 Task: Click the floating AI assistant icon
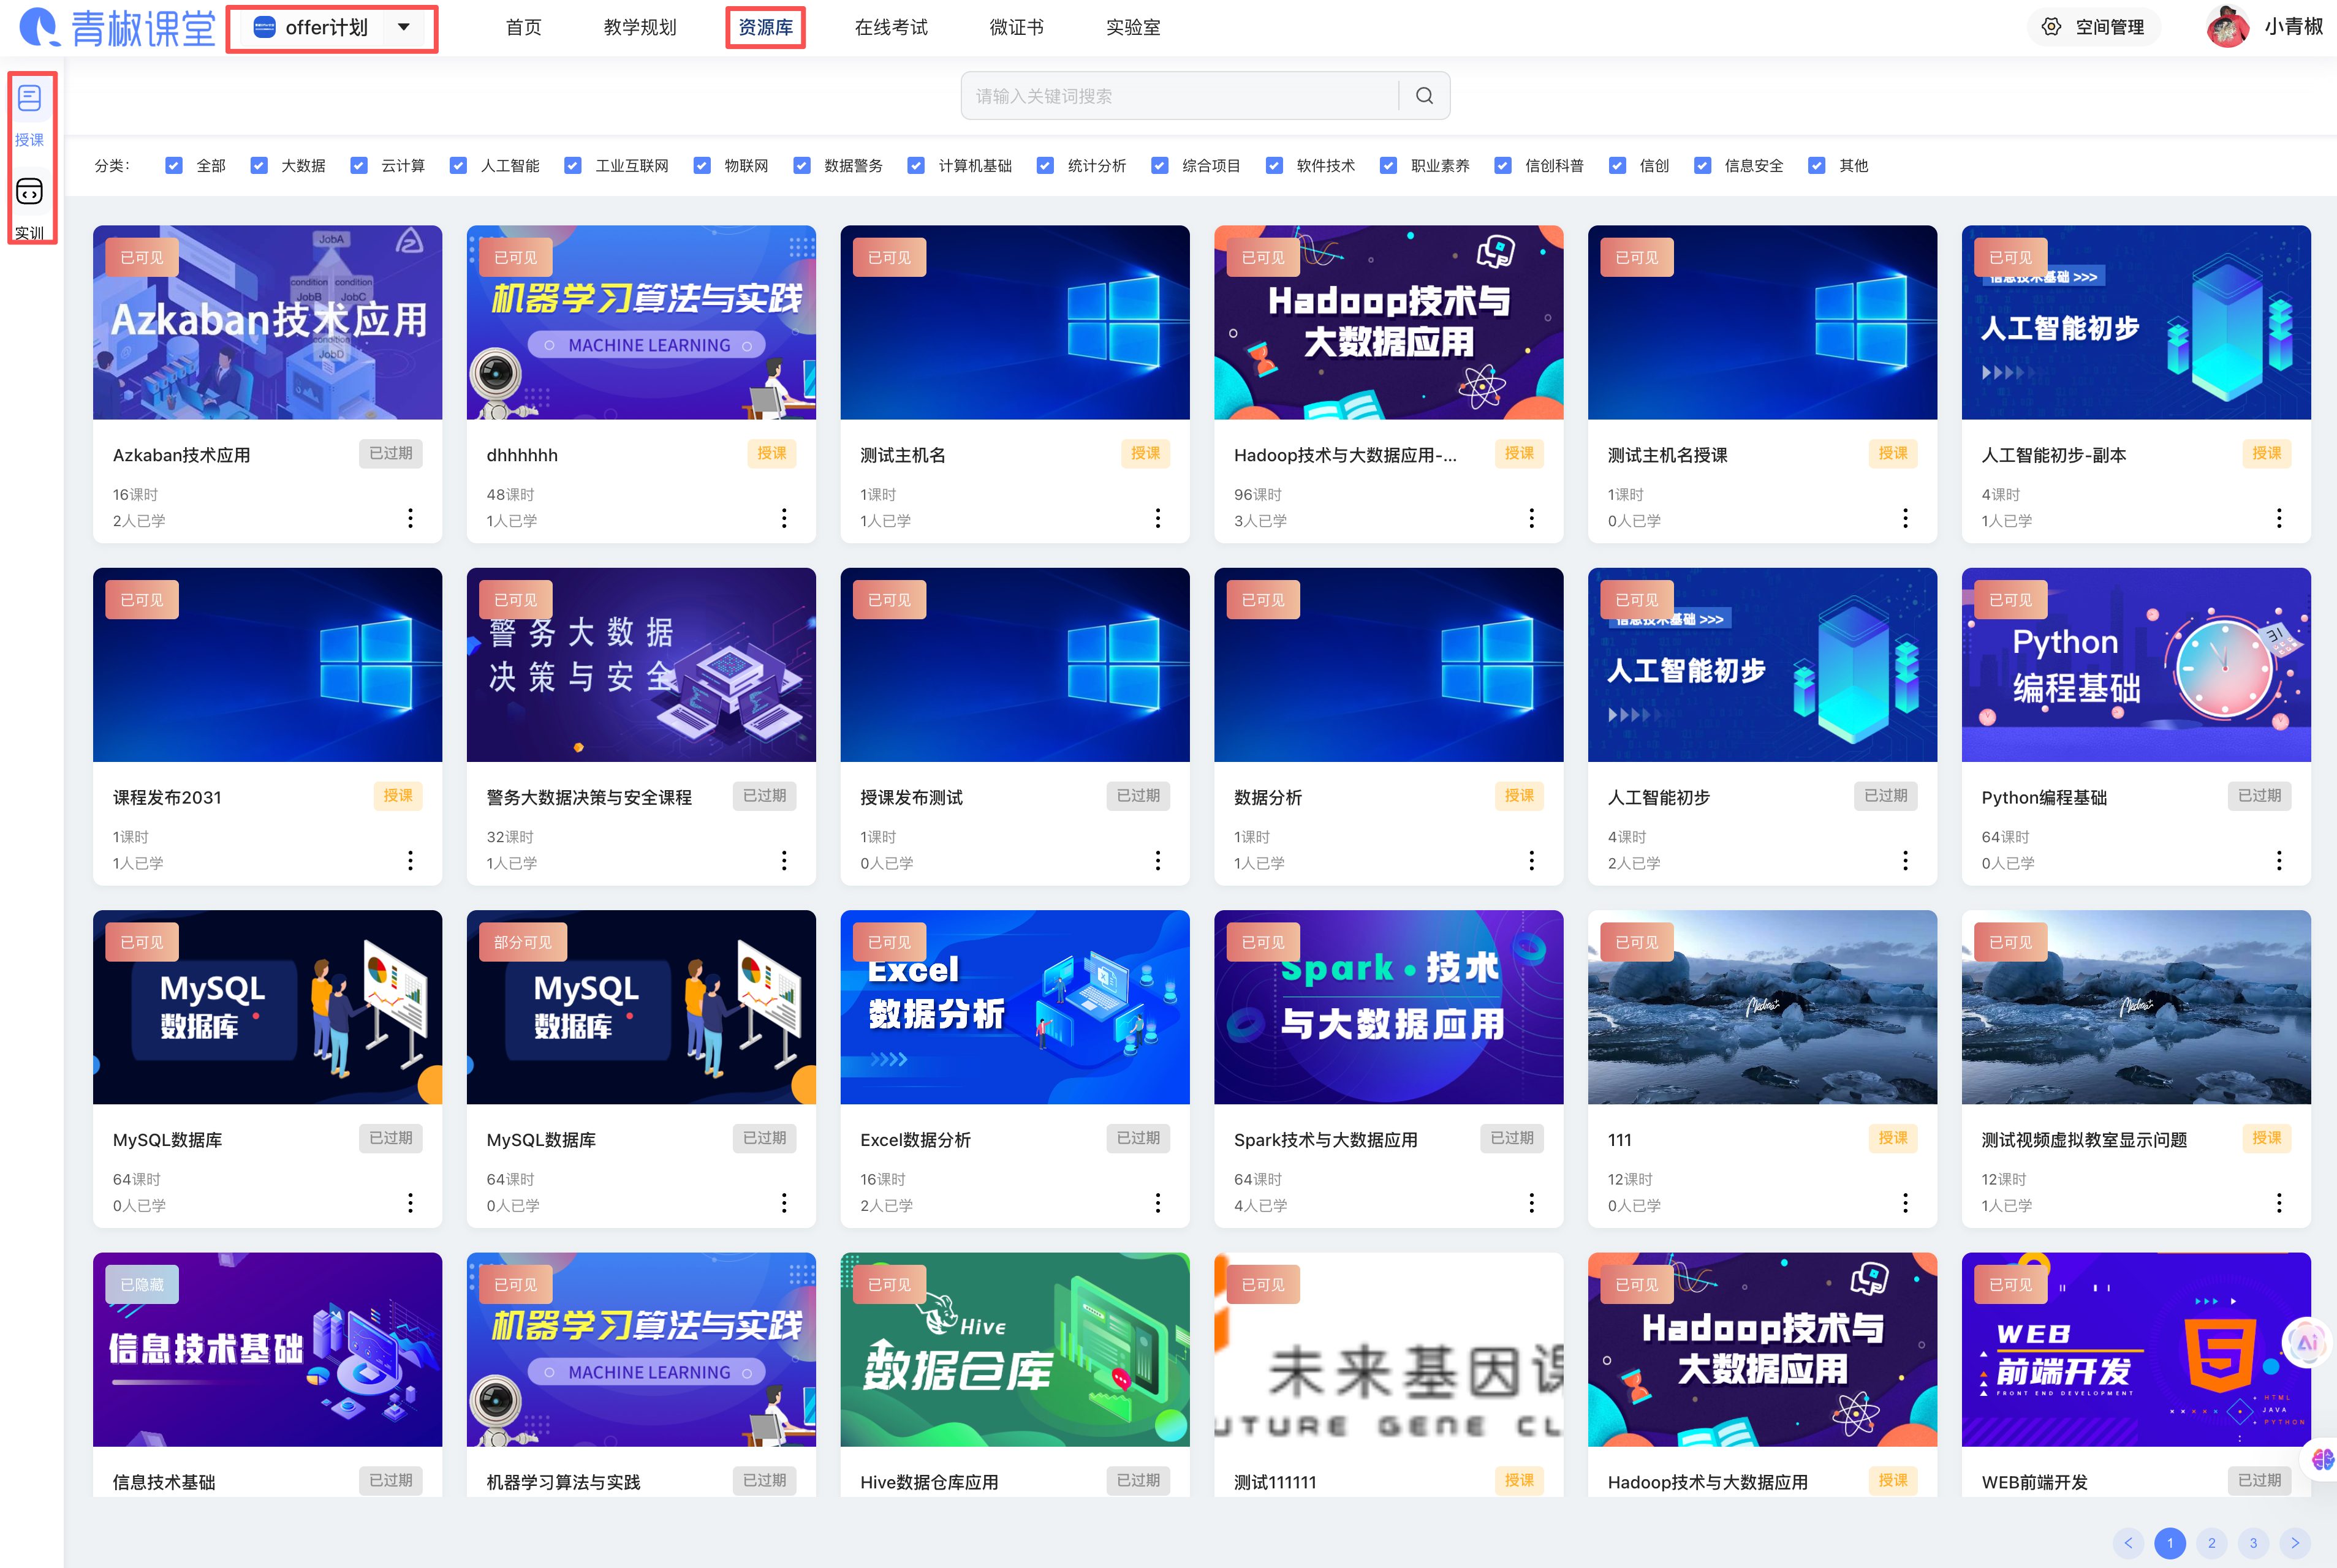(x=2307, y=1343)
